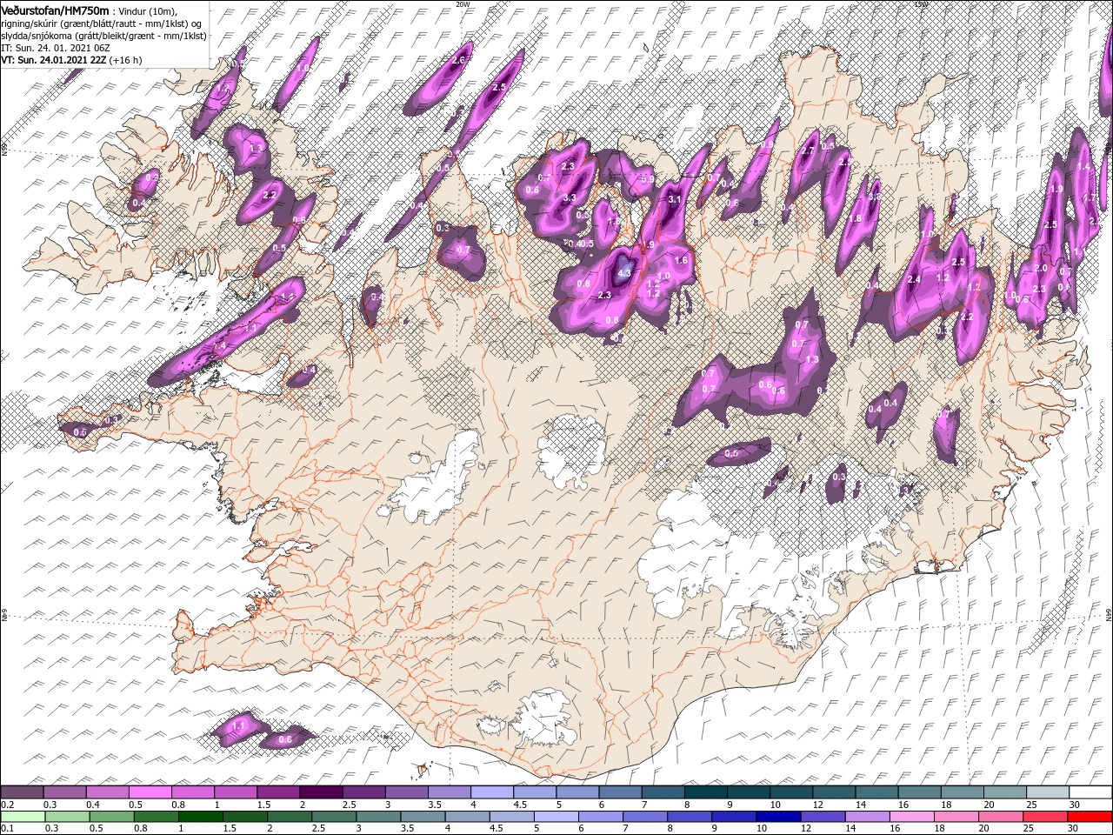Click the '0.1' label of rain legend

pos(6,829)
